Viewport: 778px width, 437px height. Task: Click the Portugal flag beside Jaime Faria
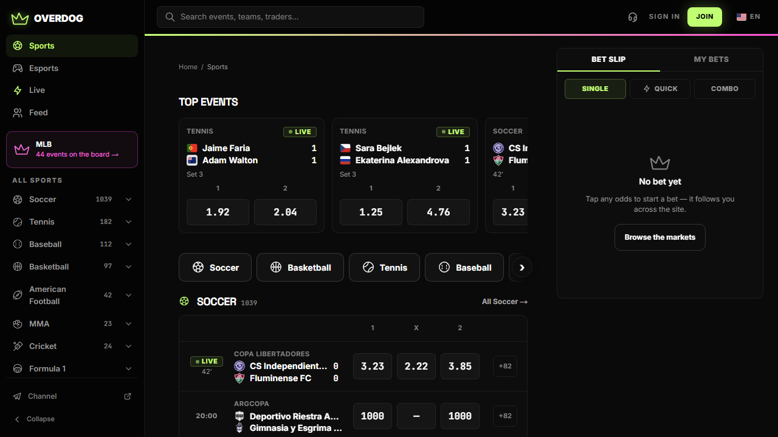point(192,148)
